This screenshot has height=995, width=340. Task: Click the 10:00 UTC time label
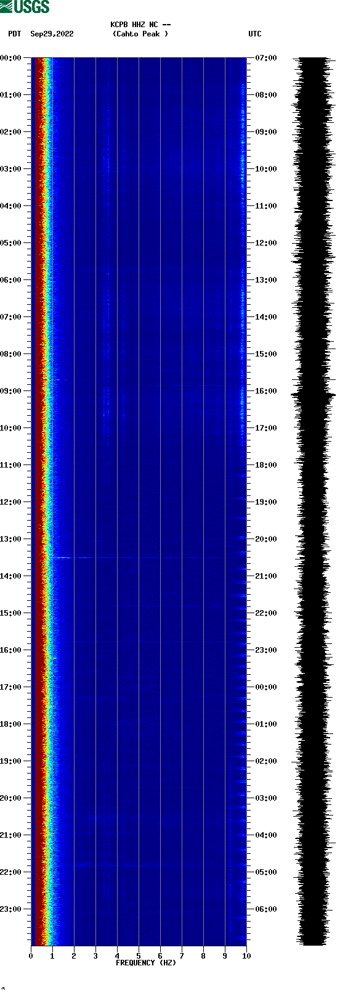[266, 169]
